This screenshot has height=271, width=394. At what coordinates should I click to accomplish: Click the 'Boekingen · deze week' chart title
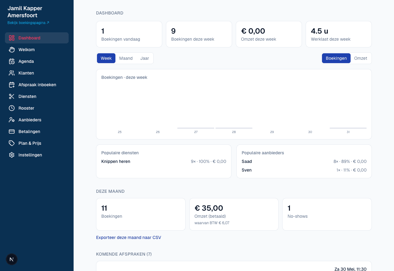click(x=124, y=77)
